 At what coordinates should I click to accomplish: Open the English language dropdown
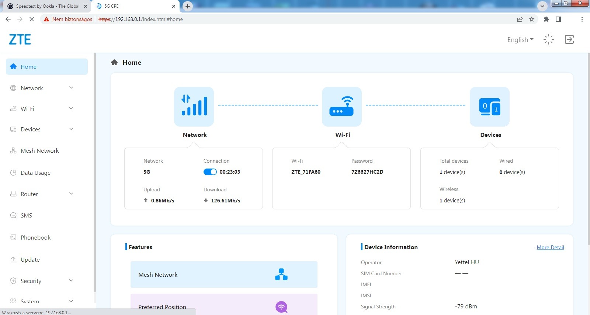click(x=520, y=39)
